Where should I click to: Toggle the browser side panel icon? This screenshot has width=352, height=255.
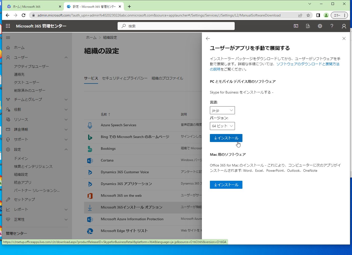[x=318, y=15]
